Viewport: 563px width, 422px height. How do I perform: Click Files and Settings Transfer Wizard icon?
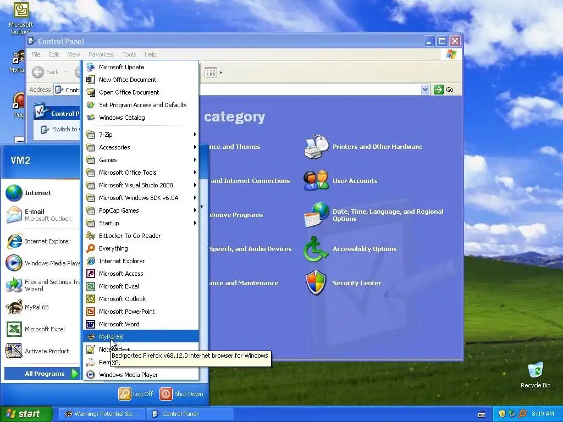(x=14, y=285)
